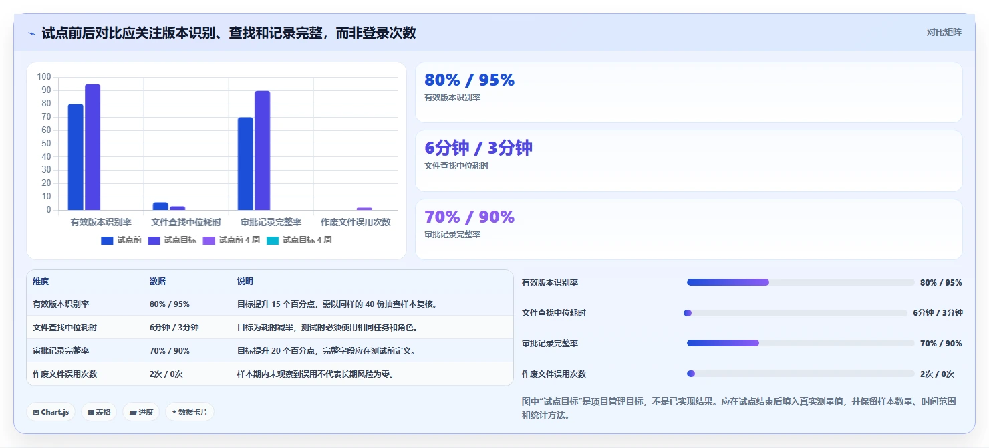
Task: Click the 有效版本识别率 progress bar
Action: pos(801,282)
